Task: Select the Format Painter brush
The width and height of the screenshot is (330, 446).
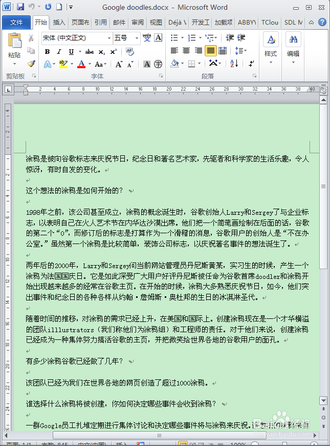Action: point(31,64)
